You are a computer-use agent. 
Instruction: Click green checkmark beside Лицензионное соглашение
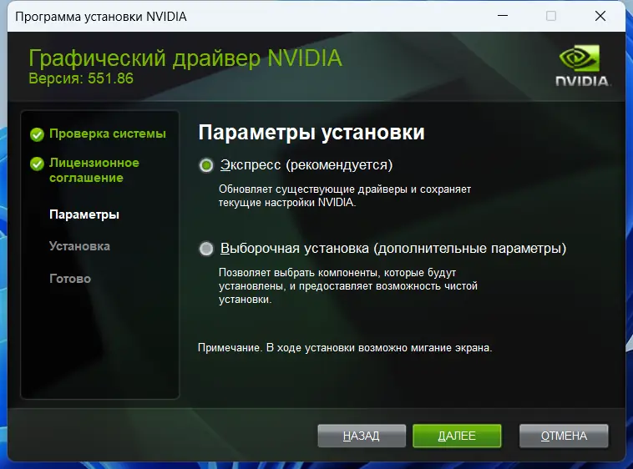[37, 164]
